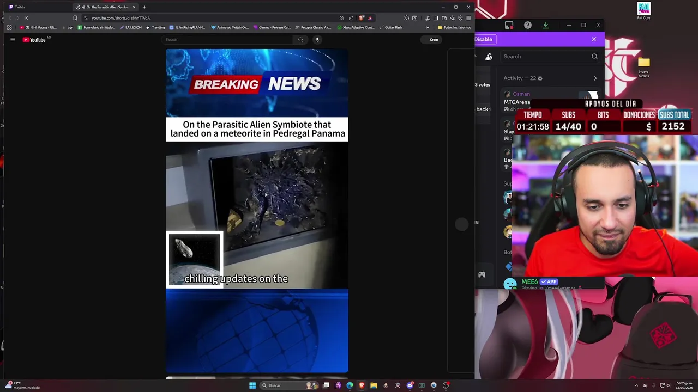Open the Formulario sin título bookmark
The image size is (698, 392).
click(97, 27)
